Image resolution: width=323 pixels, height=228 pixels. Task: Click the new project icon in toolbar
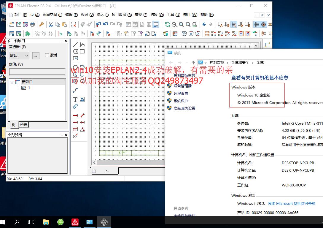point(12,25)
